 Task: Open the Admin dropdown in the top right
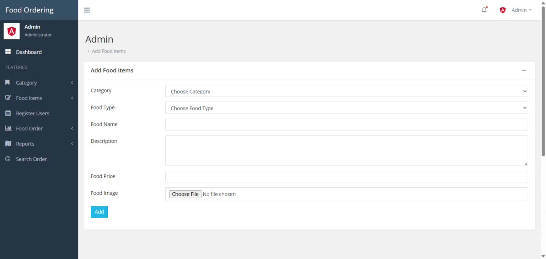[521, 10]
